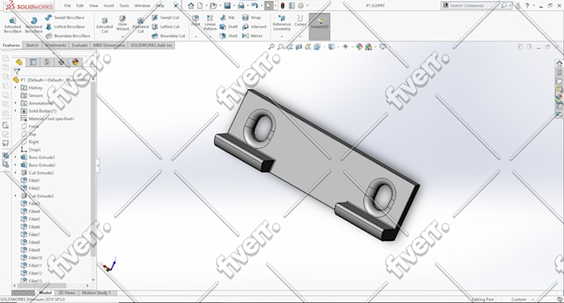Save the document with floppy icon
564x303 pixels.
pos(227,6)
